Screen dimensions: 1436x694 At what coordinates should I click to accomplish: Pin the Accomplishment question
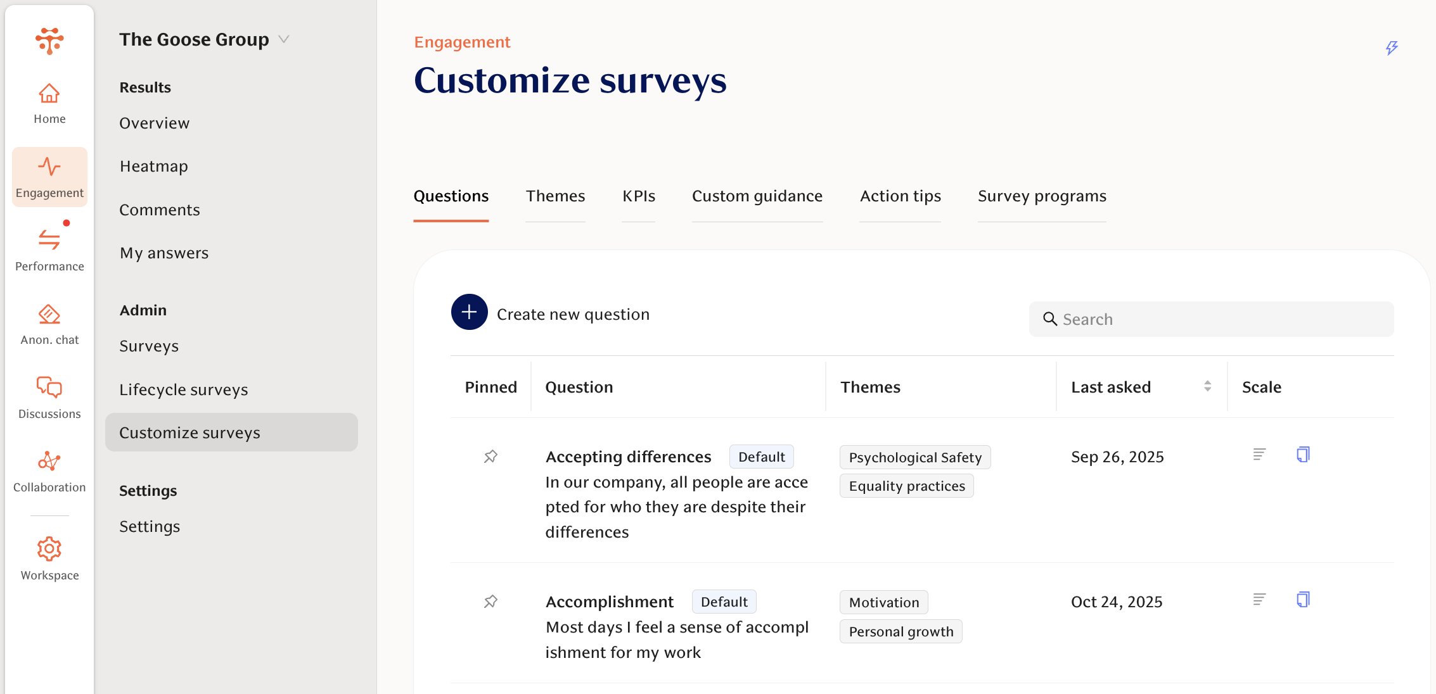490,602
